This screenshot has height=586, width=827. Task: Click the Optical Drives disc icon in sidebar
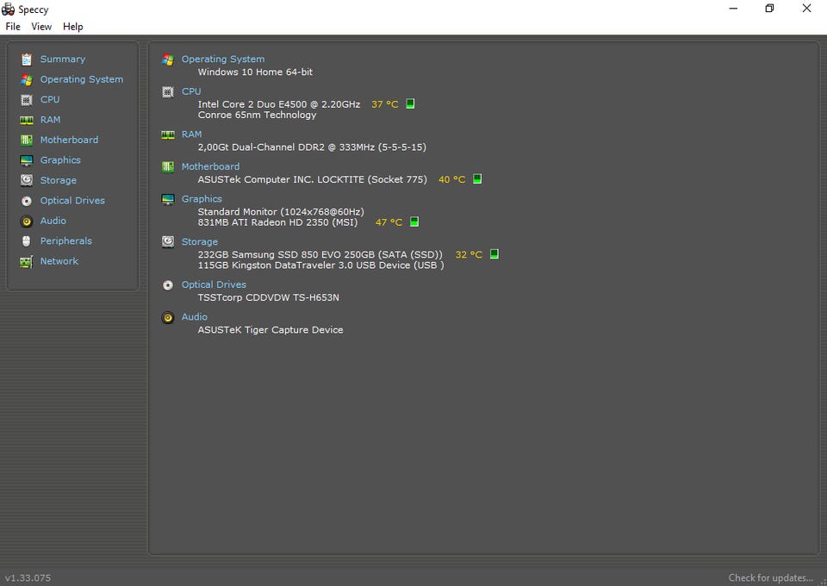tap(27, 201)
